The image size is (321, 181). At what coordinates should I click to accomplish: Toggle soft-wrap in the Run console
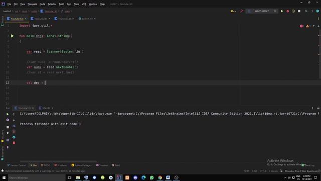pyautogui.click(x=14, y=126)
